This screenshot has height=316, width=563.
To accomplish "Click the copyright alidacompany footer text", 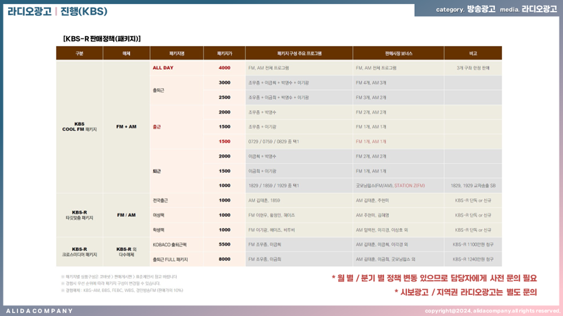I will [x=492, y=311].
